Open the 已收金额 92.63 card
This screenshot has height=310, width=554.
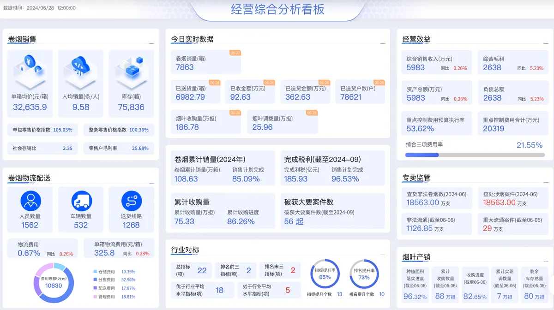(x=250, y=92)
